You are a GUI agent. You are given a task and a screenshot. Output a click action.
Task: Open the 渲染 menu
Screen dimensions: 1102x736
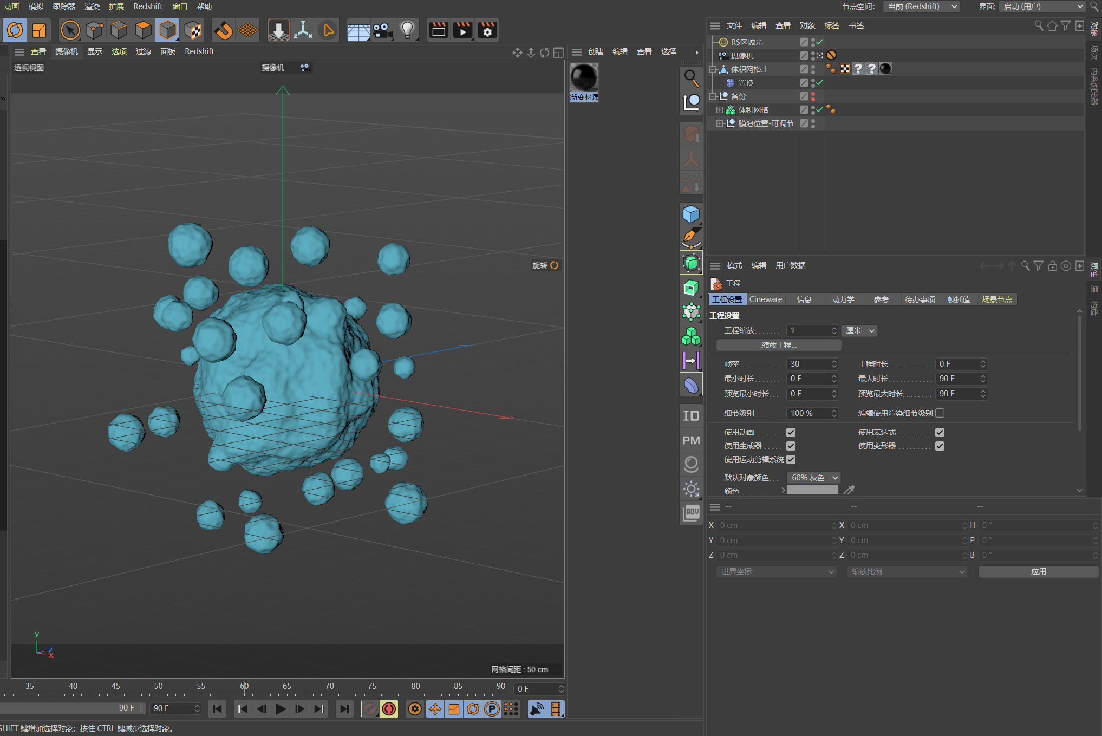[92, 6]
